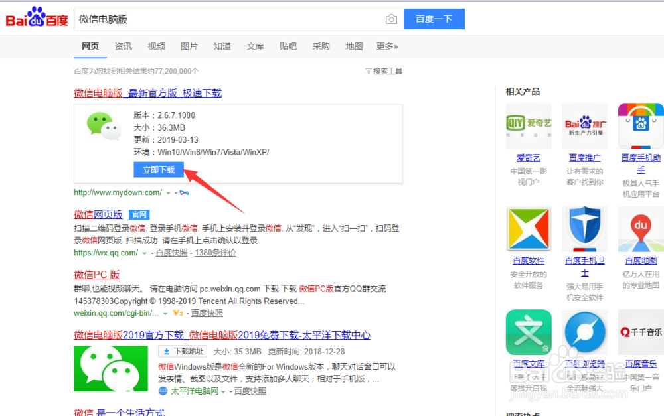Click the 百度地图 text link

(641, 261)
